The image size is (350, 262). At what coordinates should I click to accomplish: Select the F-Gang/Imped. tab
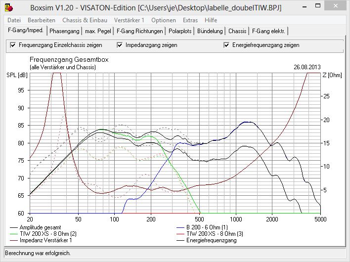(25, 30)
